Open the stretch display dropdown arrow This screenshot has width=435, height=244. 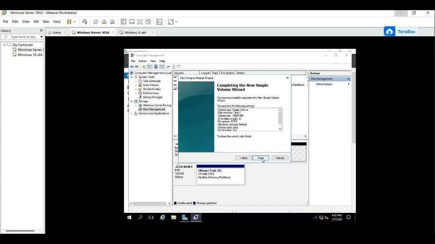[x=176, y=22]
